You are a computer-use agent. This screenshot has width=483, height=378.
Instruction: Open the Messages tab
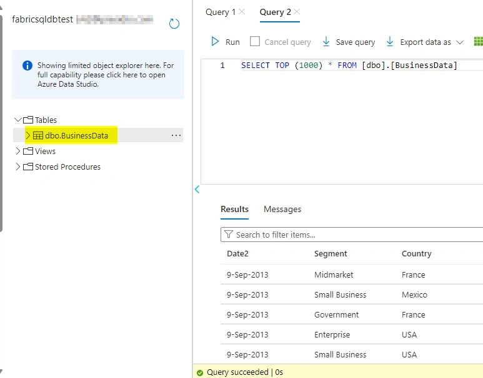click(x=282, y=209)
